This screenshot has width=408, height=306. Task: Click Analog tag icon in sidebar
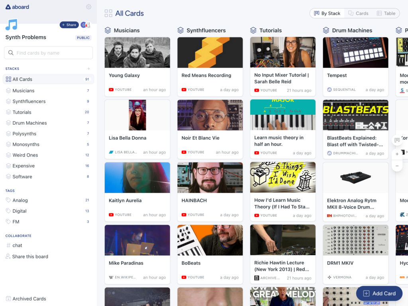click(8, 200)
